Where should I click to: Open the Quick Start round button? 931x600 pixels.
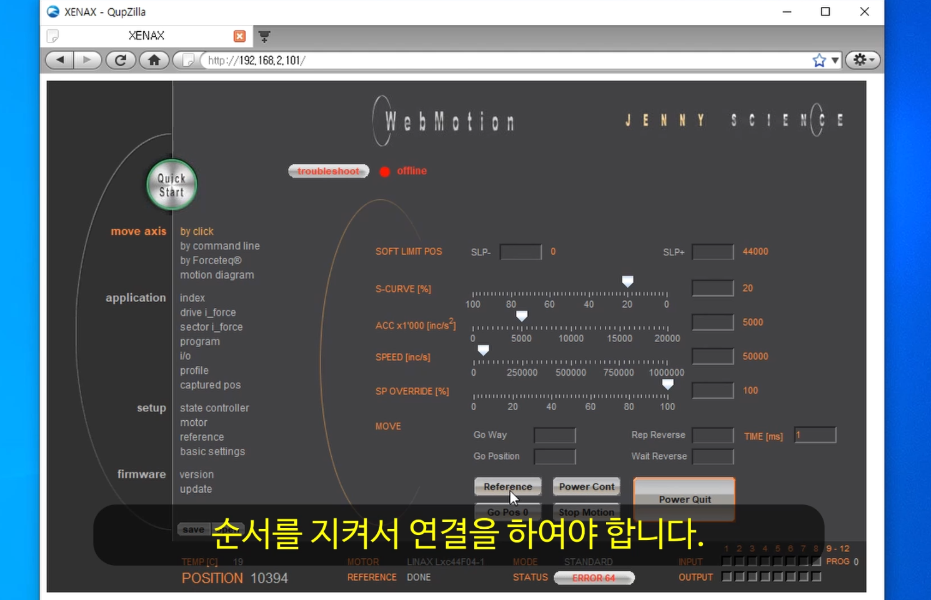tap(172, 185)
